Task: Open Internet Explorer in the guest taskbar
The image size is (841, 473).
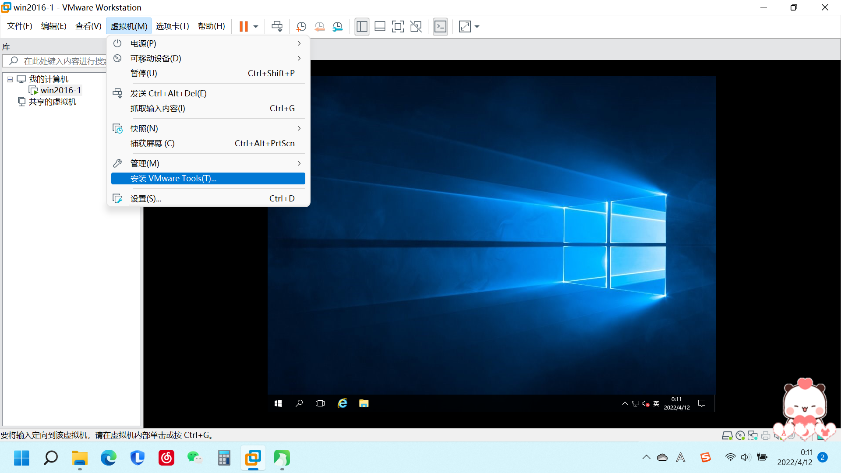Action: point(343,403)
